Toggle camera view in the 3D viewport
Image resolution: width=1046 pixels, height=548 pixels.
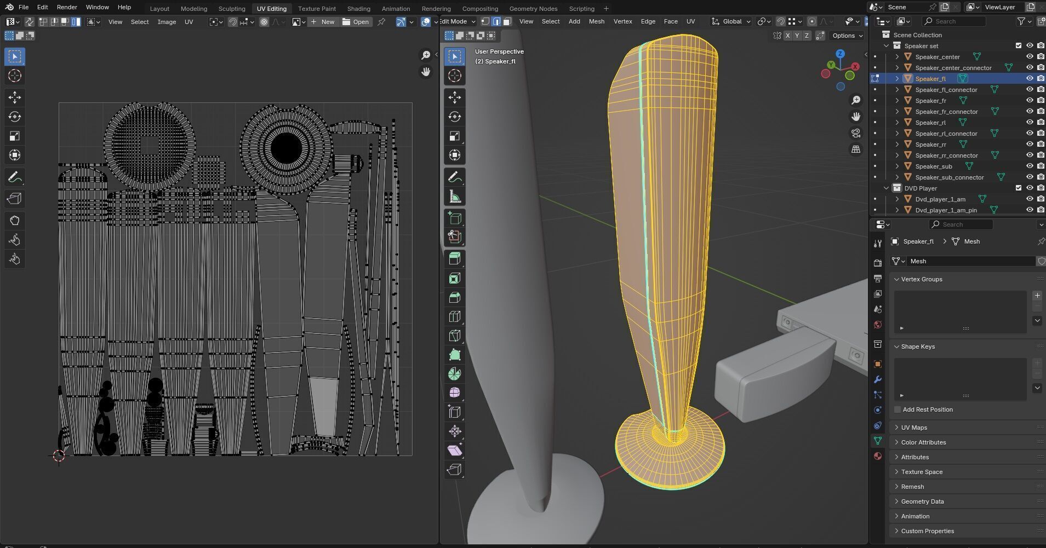tap(855, 133)
